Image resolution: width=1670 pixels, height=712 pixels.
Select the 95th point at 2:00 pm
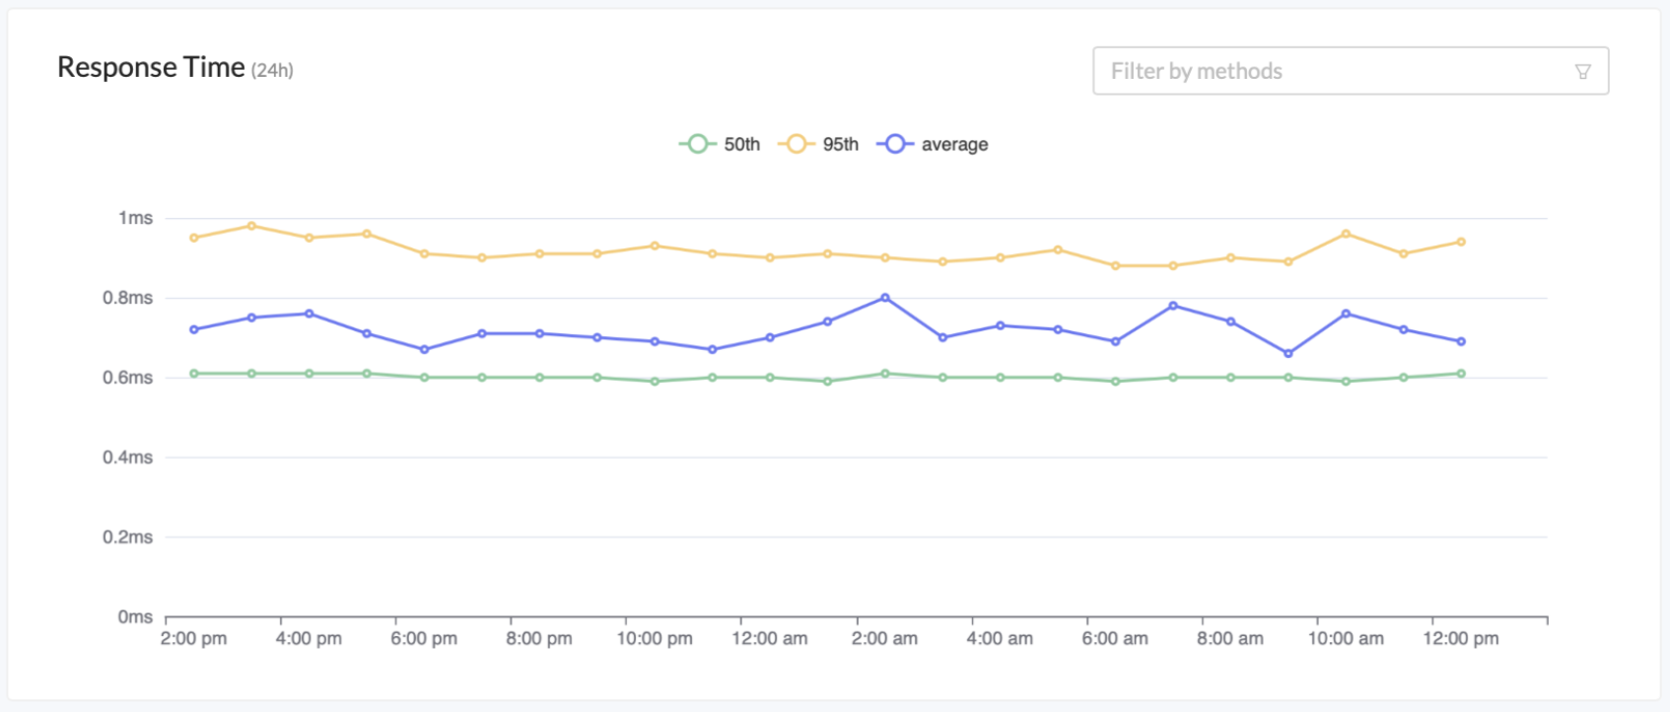click(194, 238)
